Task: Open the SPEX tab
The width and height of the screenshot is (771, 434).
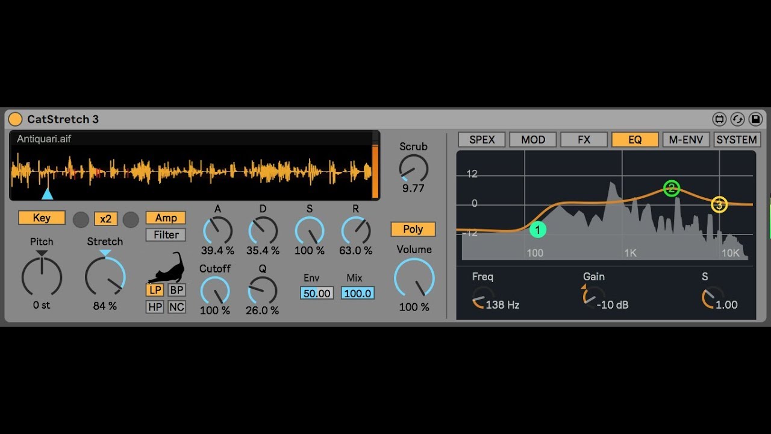Action: [482, 140]
